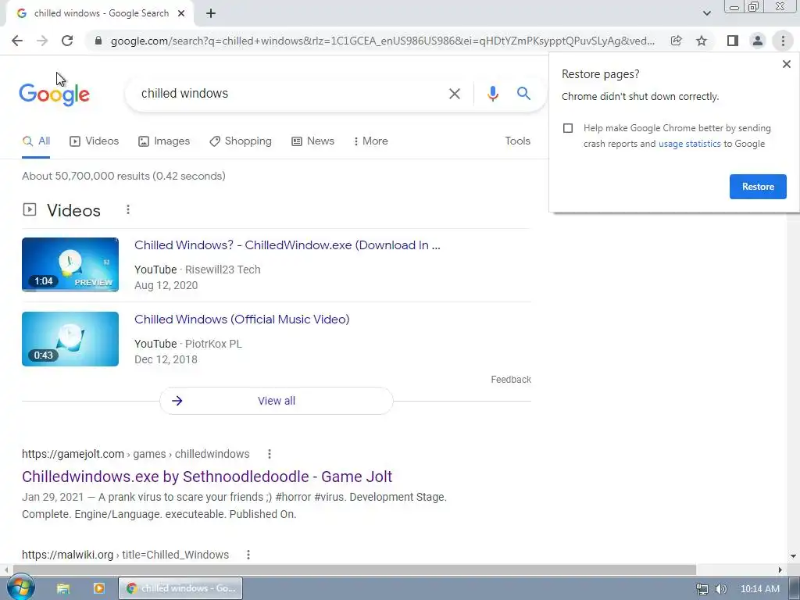Open options menu beside Videos heading
Screen dimensions: 800x600
click(x=128, y=209)
